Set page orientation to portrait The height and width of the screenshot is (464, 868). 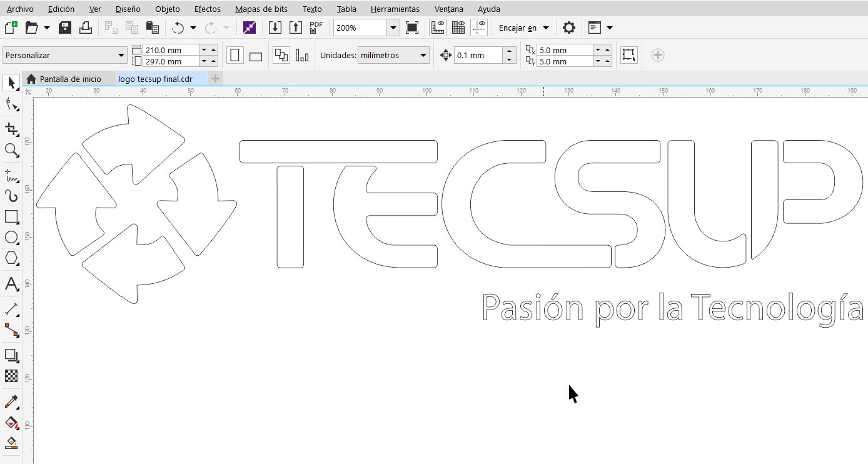click(235, 55)
